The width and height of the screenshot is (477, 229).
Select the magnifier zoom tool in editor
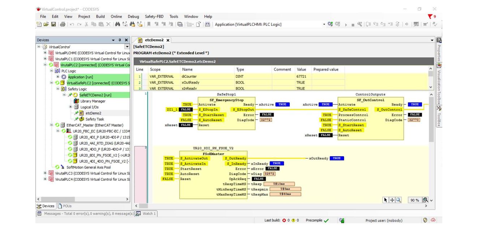click(398, 200)
